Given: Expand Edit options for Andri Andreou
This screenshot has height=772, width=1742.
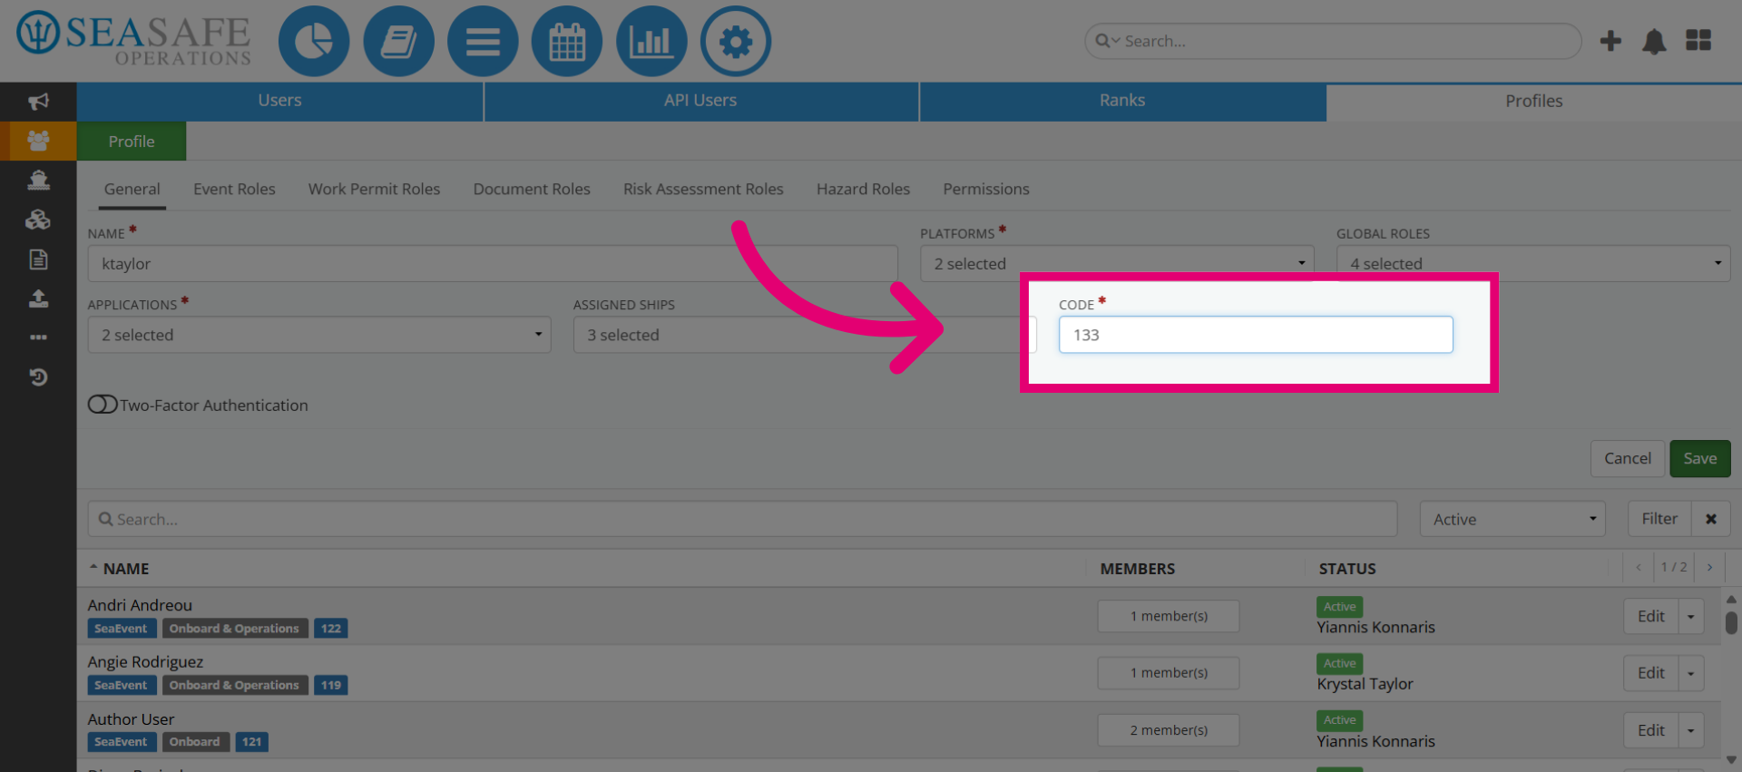Looking at the screenshot, I should point(1691,616).
